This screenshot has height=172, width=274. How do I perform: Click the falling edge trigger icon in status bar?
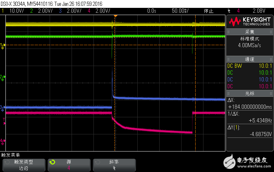tap(229, 11)
